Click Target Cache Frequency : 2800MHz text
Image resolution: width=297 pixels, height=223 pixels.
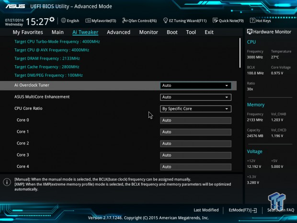point(47,67)
